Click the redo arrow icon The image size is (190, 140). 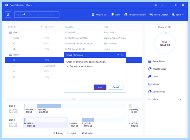pos(24,15)
